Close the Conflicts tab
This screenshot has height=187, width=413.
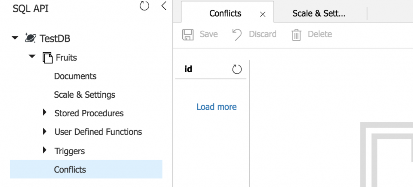coord(263,14)
